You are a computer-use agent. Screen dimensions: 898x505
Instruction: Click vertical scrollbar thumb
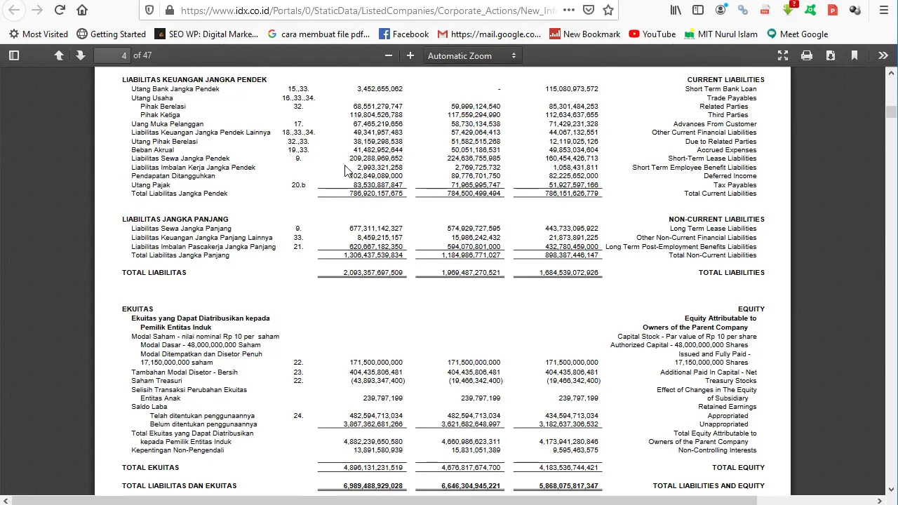[891, 112]
